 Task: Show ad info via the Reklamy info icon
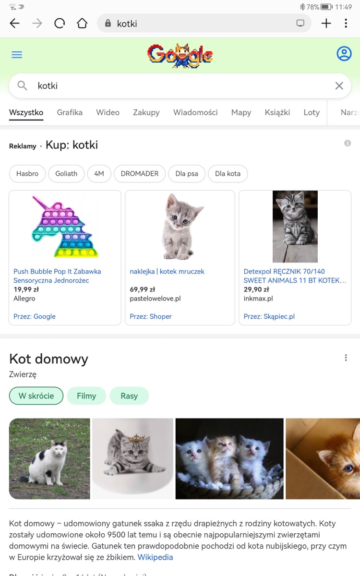click(x=348, y=143)
